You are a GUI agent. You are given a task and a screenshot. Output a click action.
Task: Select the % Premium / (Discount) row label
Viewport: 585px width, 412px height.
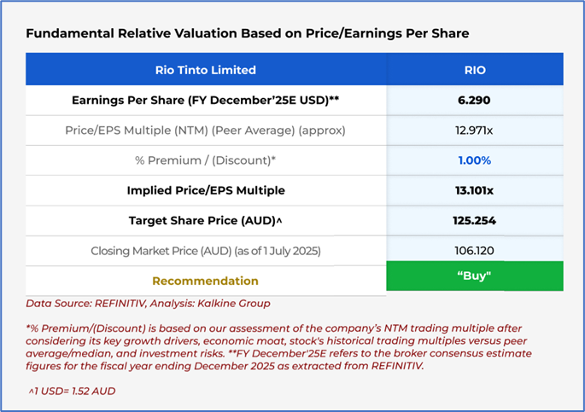[x=206, y=160]
